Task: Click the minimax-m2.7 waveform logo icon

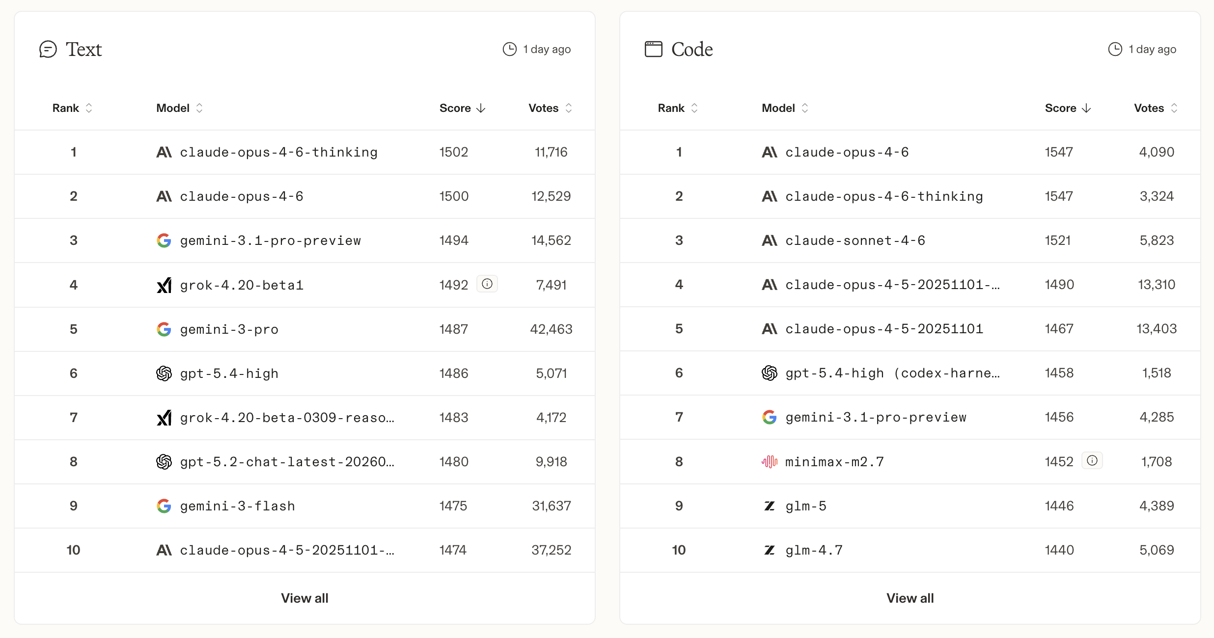Action: click(x=770, y=461)
